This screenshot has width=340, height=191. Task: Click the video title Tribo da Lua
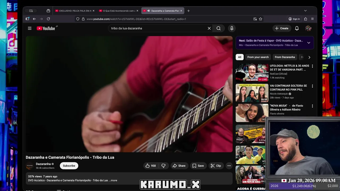70,157
